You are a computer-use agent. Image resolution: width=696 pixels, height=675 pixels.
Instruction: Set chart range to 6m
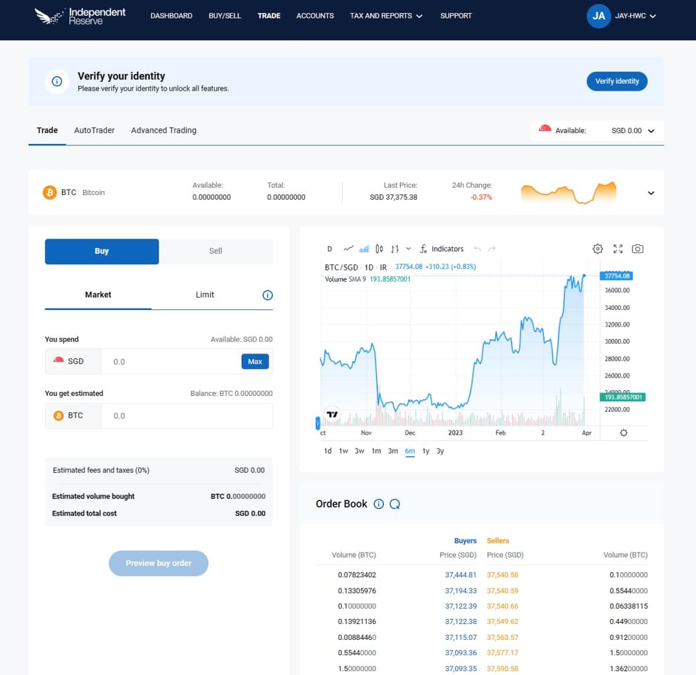point(410,451)
